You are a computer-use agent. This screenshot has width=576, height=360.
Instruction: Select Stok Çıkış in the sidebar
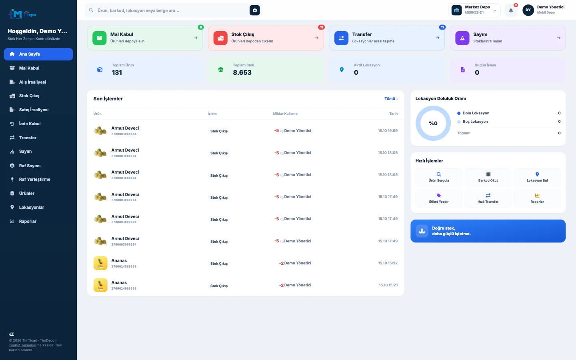(38, 96)
